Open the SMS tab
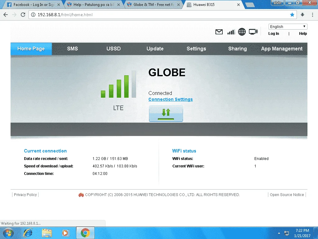Image resolution: width=318 pixels, height=239 pixels. (x=72, y=49)
